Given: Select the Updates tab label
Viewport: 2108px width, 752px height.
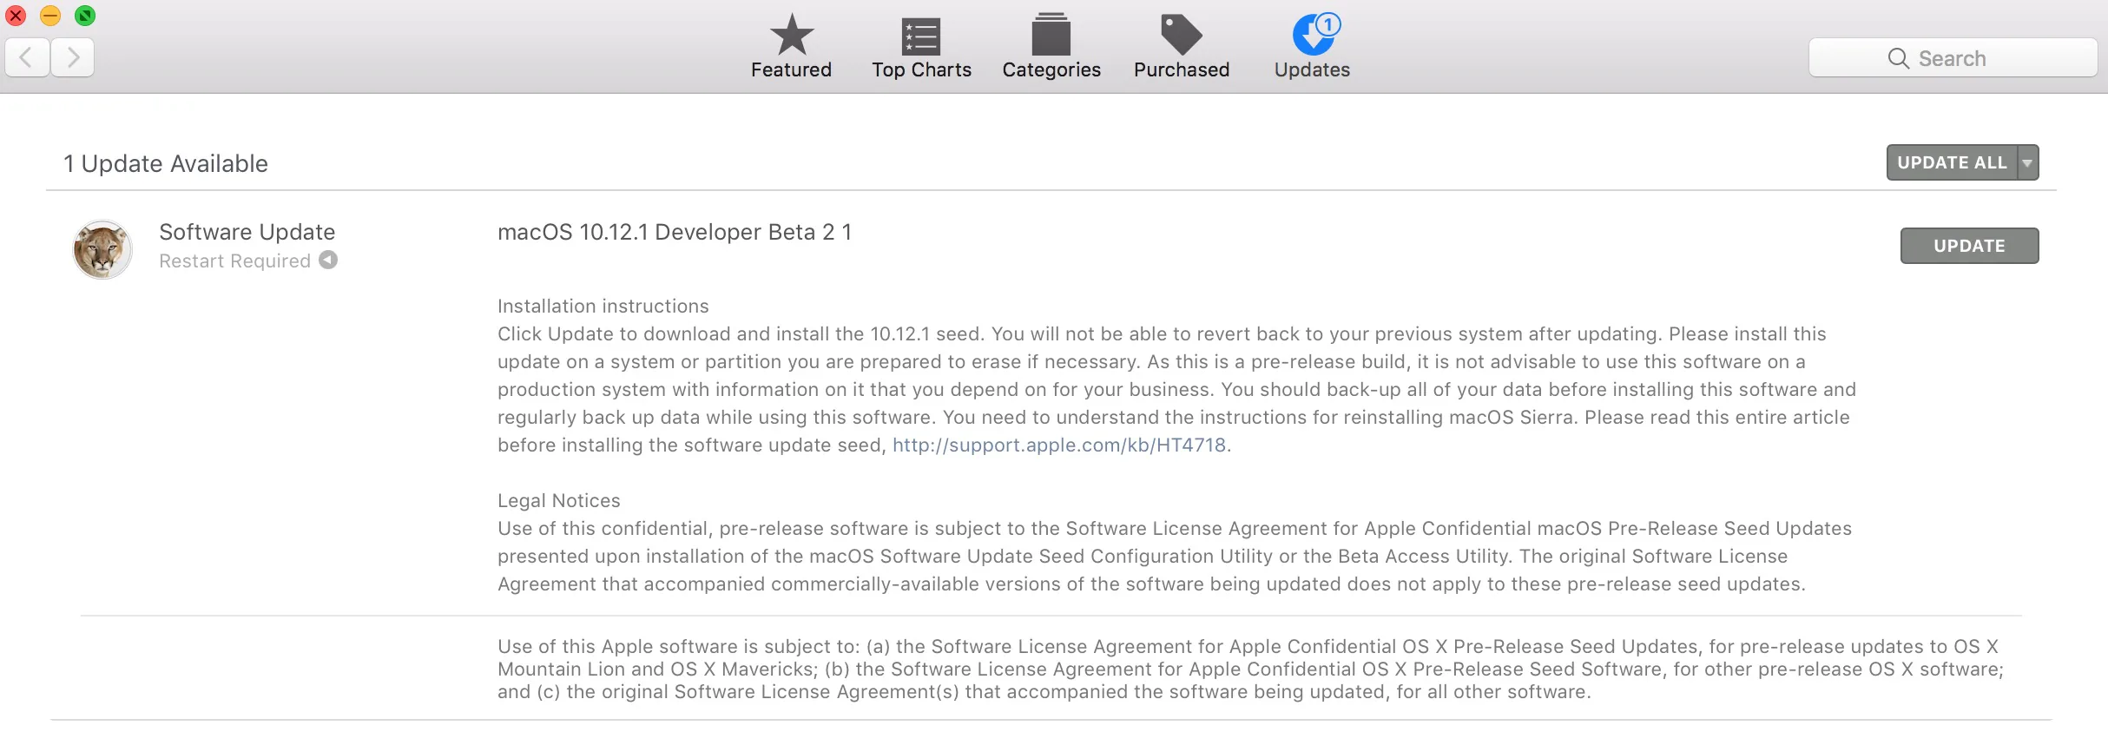Looking at the screenshot, I should click(x=1312, y=69).
